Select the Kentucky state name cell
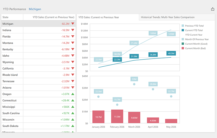This screenshot has width=217, height=138. [x=12, y=49]
